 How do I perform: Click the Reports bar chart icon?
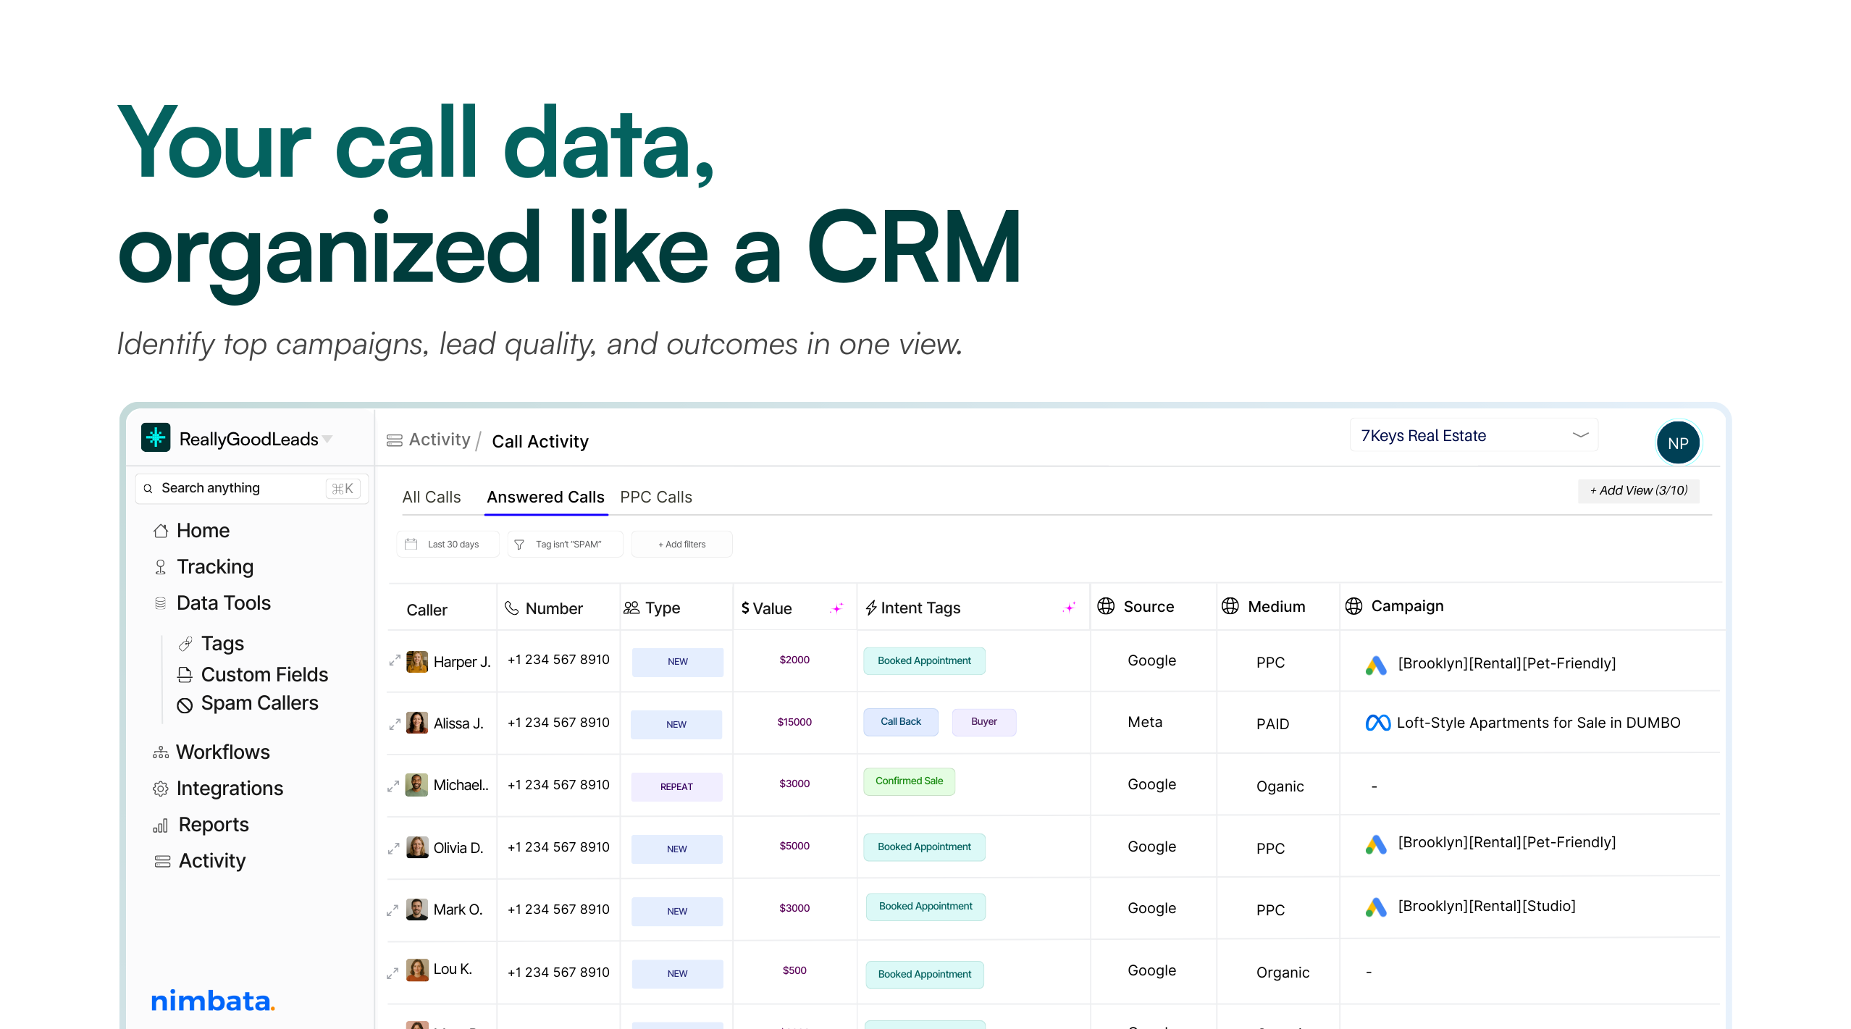(x=160, y=826)
